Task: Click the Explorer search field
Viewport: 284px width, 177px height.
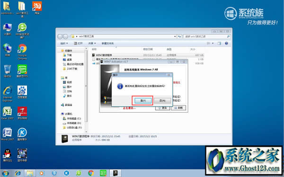Action: pyautogui.click(x=207, y=36)
